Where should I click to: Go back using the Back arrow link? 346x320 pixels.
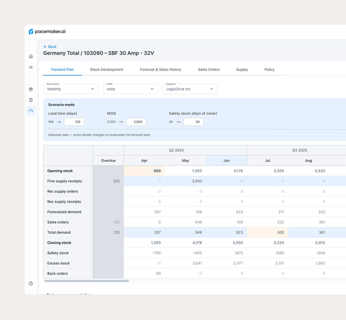(50, 46)
